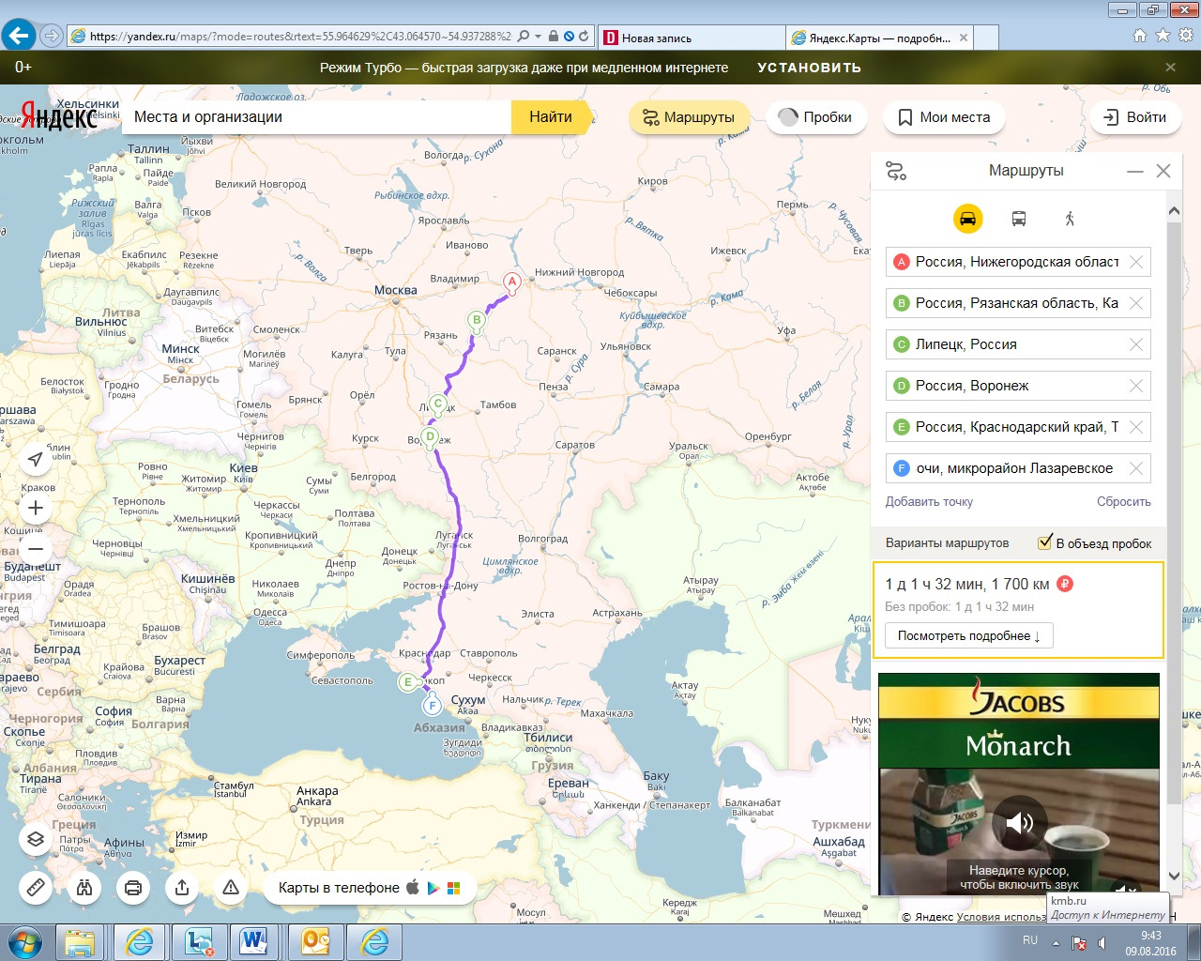The image size is (1201, 961).
Task: Open Windows Explorer from the taskbar
Action: click(x=81, y=941)
